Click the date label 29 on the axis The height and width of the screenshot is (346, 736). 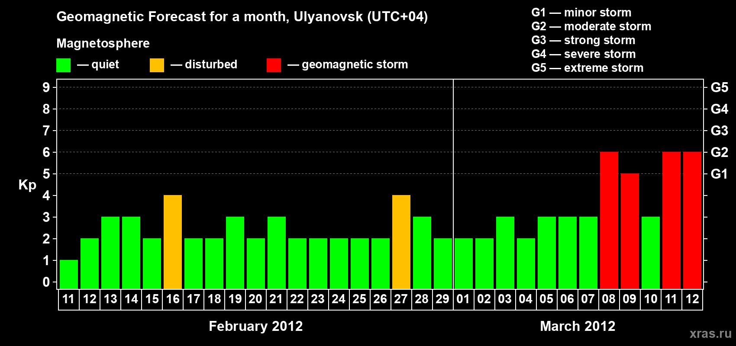[x=442, y=299]
